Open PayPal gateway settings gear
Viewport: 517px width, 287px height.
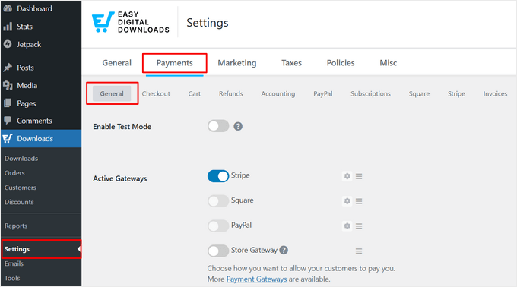pos(347,226)
